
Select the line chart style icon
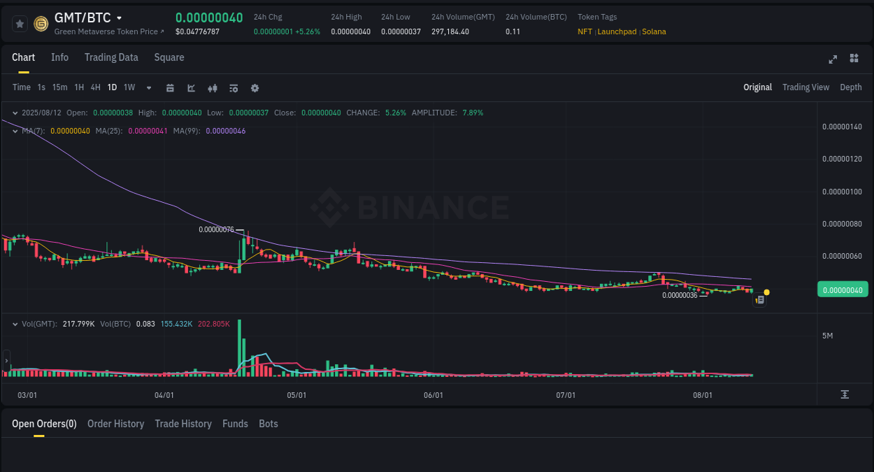pyautogui.click(x=191, y=87)
